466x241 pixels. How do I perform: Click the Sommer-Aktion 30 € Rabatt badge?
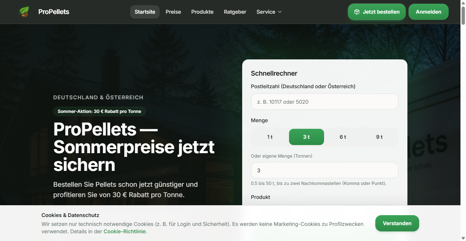(100, 111)
